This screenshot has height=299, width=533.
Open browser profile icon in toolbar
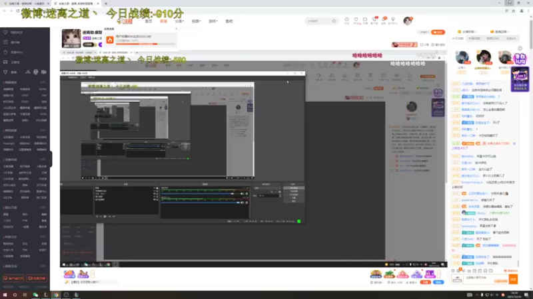(522, 11)
